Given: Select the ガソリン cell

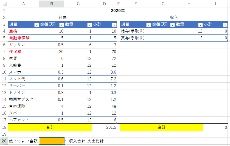Looking at the screenshot, I should (24, 45).
